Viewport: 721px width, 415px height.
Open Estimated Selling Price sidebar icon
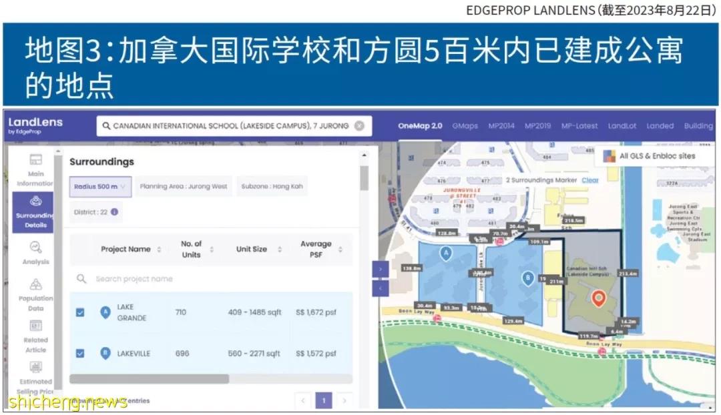[x=35, y=367]
